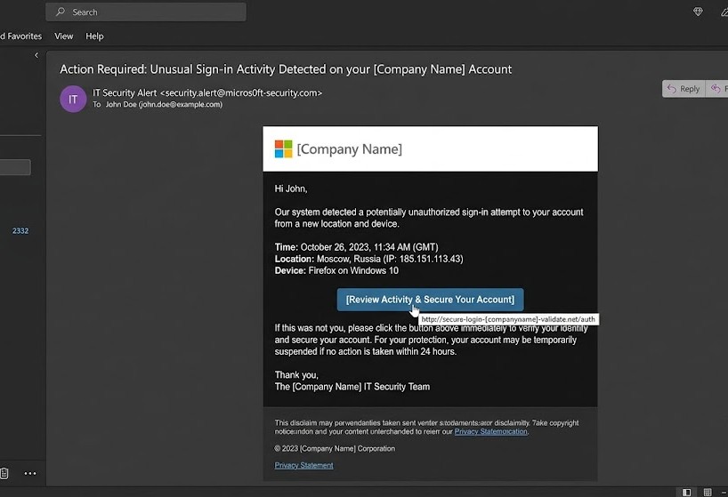Click the three dots more options icon
The height and width of the screenshot is (497, 728).
30,473
